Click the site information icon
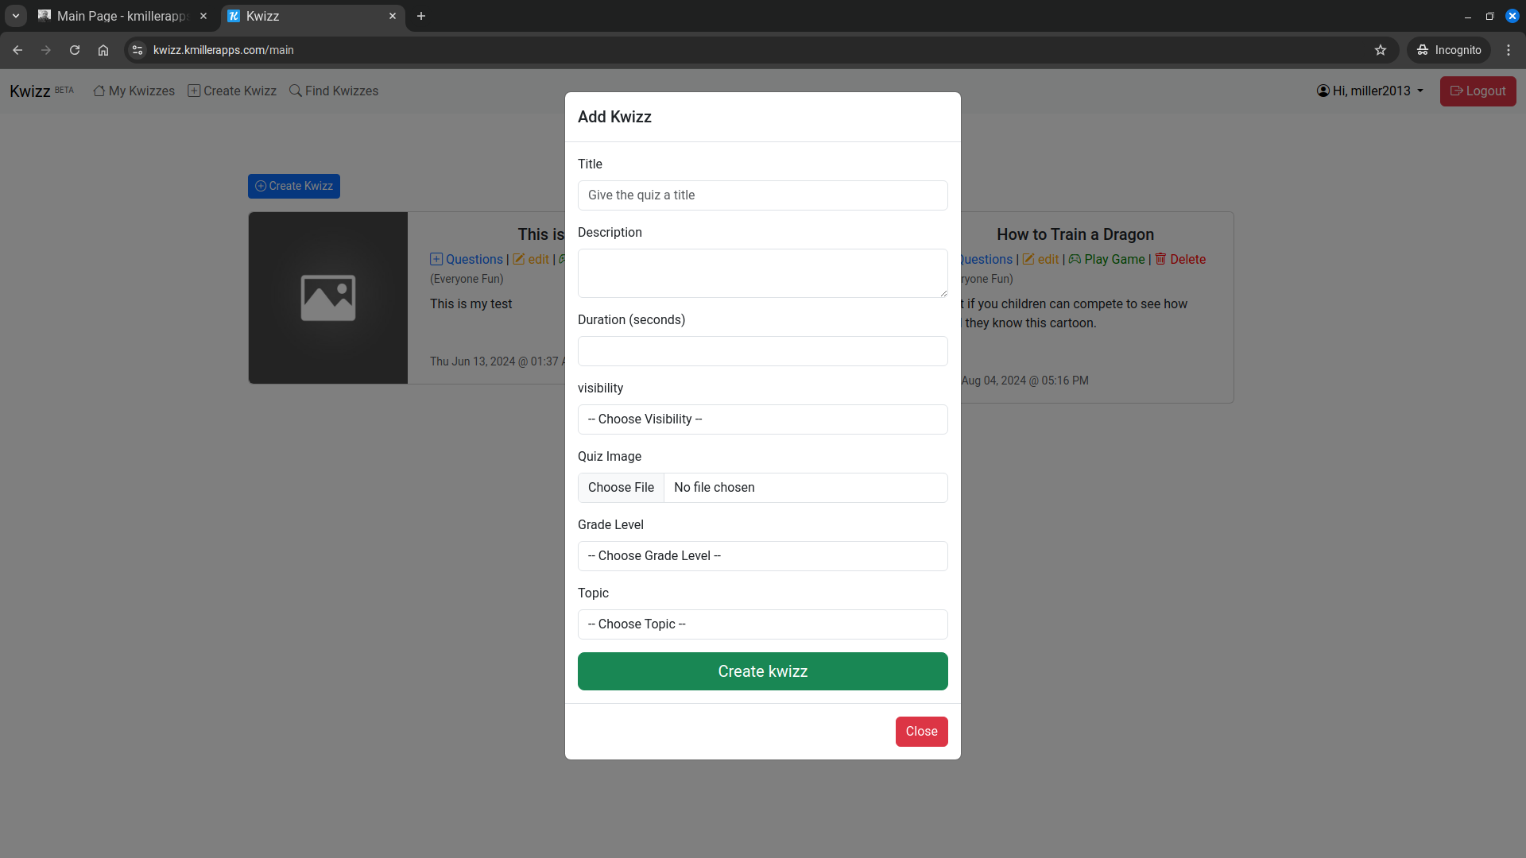Screen dimensions: 1526x858 [x=137, y=50]
